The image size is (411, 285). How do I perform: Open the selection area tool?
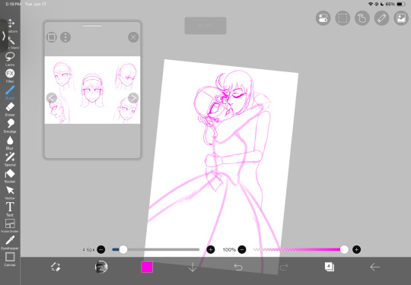click(x=342, y=18)
